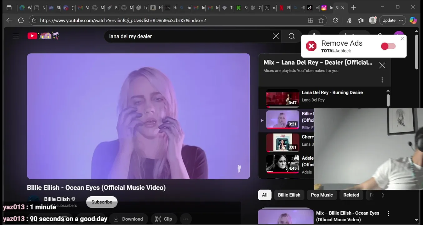This screenshot has height=225, width=423.
Task: Select the All filter chip
Action: [265, 195]
